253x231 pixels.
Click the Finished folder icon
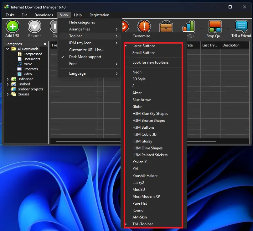pyautogui.click(x=14, y=84)
